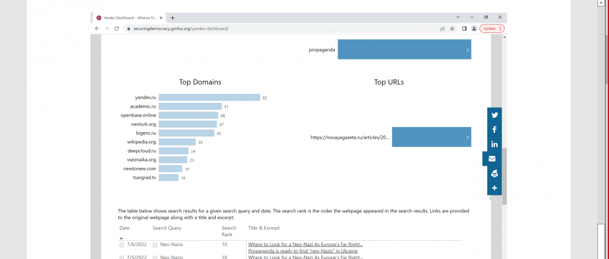Sort the table by Date arrow
The image size is (609, 259).
click(x=121, y=238)
